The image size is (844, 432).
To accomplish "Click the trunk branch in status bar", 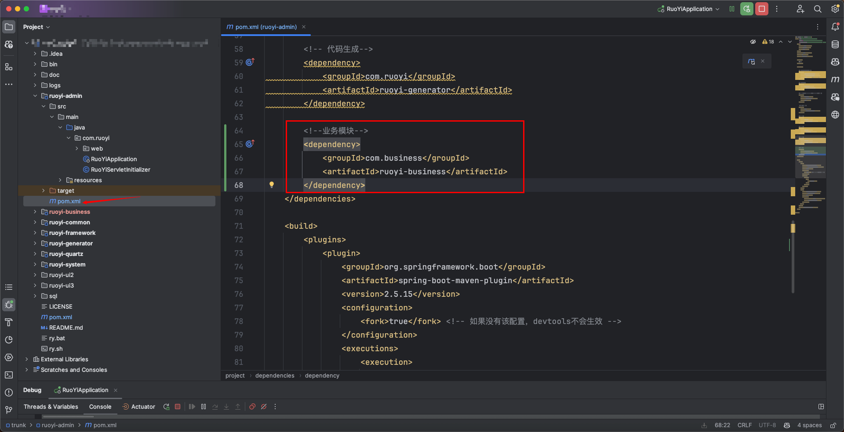I will (16, 425).
